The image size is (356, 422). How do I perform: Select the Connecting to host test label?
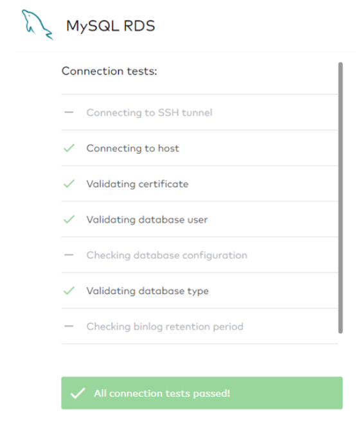pyautogui.click(x=133, y=148)
